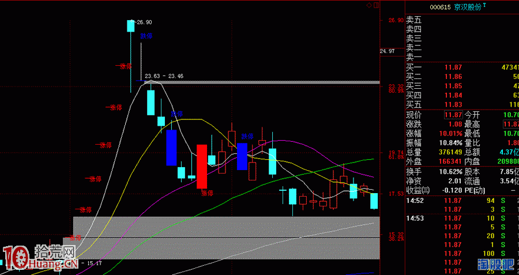Click the 换手 10.62% turnover field
Screen dimensions: 519x275
tap(434, 172)
